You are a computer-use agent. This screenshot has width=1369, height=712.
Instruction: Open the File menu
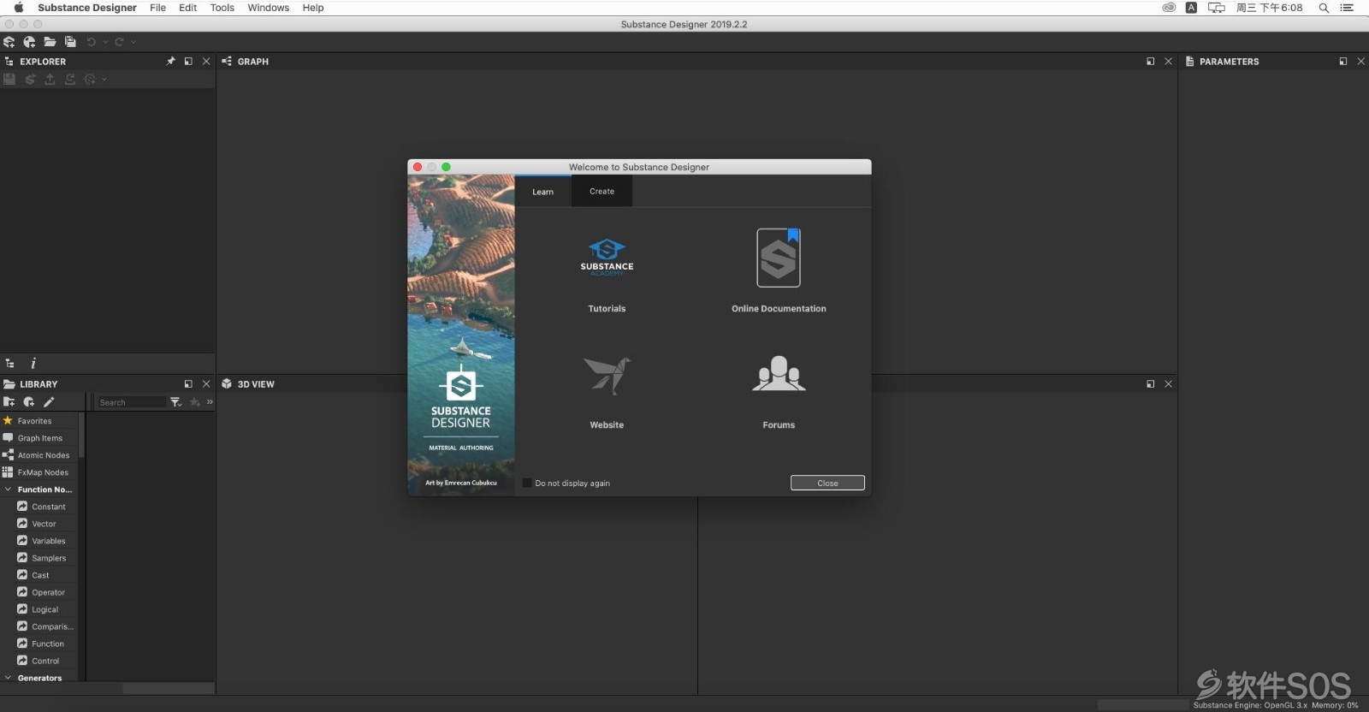tap(158, 8)
